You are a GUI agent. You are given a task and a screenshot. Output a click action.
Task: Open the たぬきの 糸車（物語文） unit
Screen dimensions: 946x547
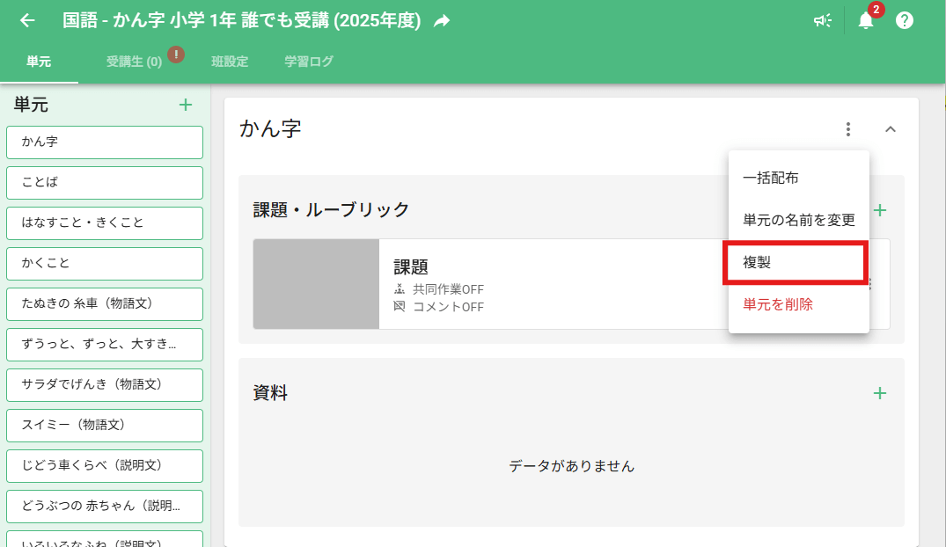click(x=105, y=304)
